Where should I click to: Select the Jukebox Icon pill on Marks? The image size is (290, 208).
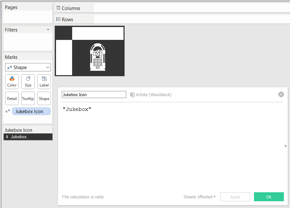pyautogui.click(x=31, y=111)
